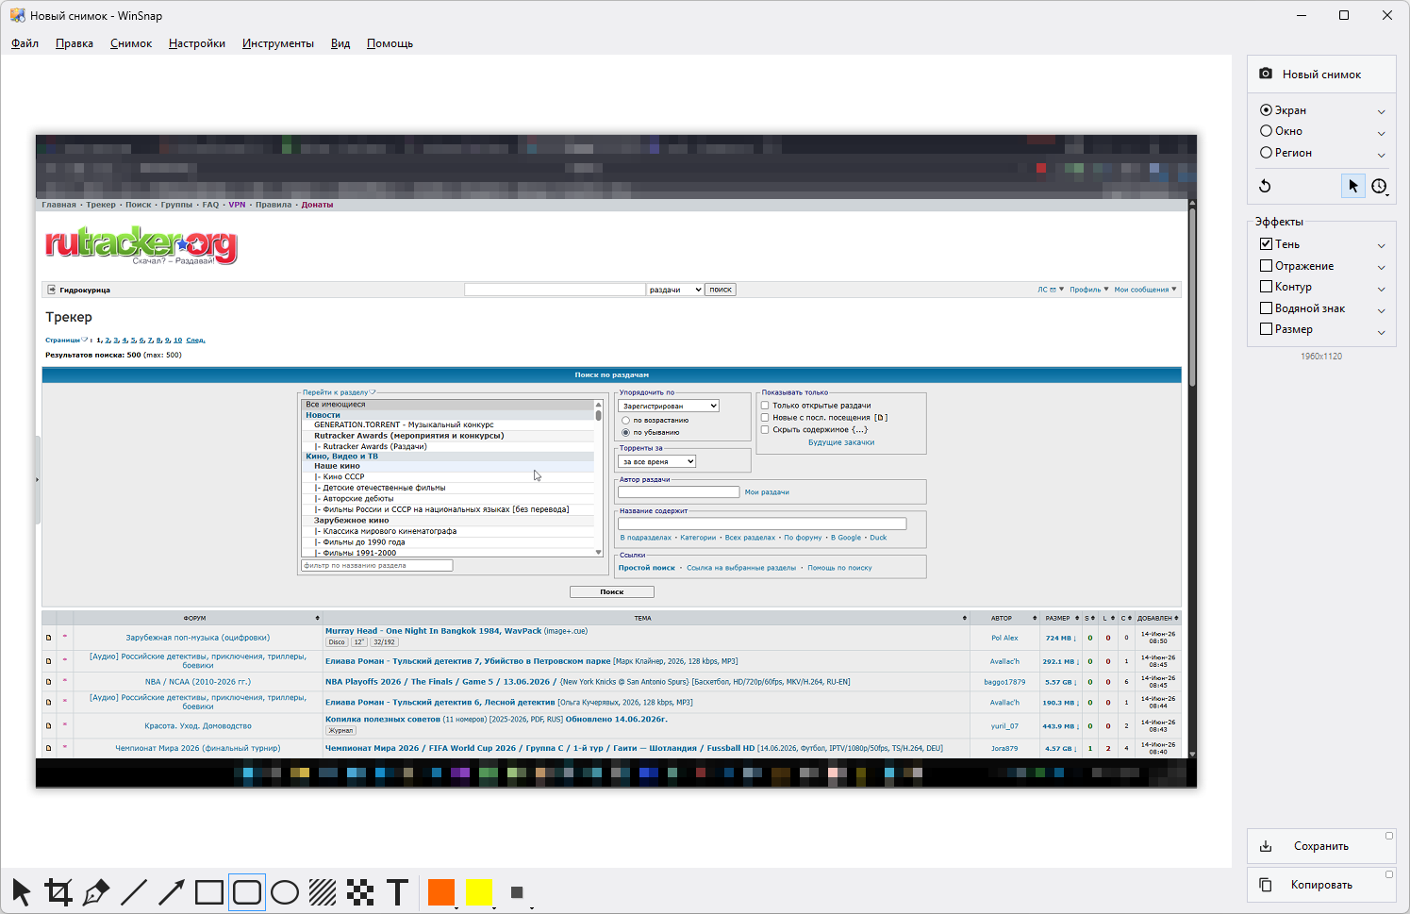This screenshot has height=914, width=1410.
Task: Click the Сохранить button
Action: (x=1321, y=846)
